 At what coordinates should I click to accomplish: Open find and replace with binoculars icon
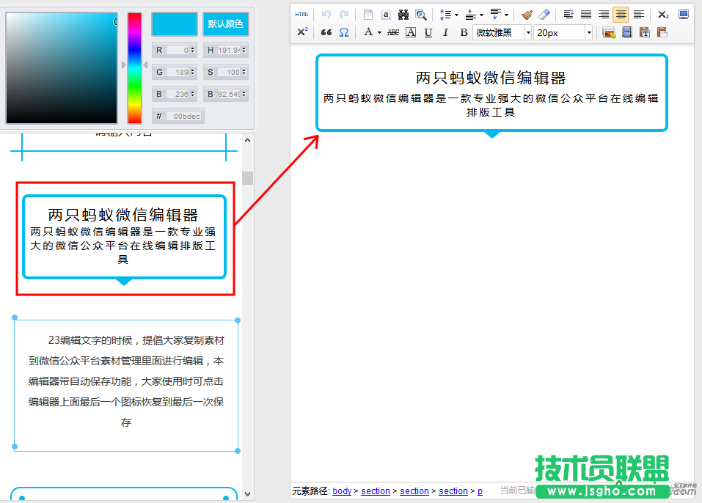coord(403,14)
